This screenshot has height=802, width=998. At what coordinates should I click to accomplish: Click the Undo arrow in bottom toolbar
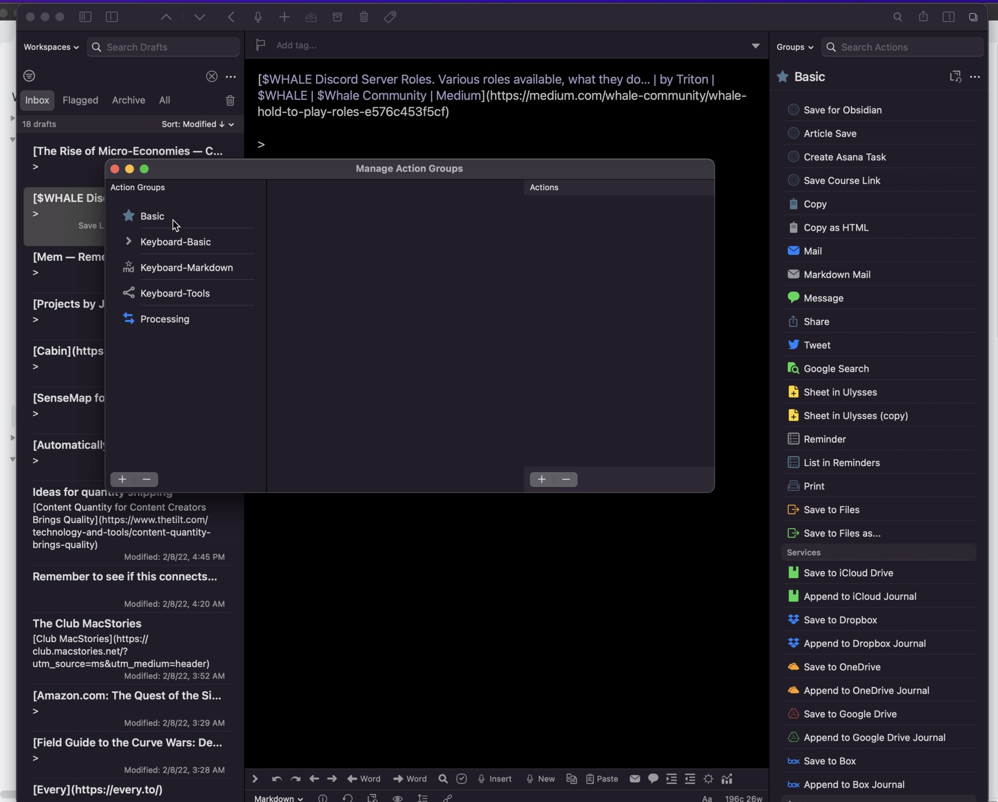[277, 779]
